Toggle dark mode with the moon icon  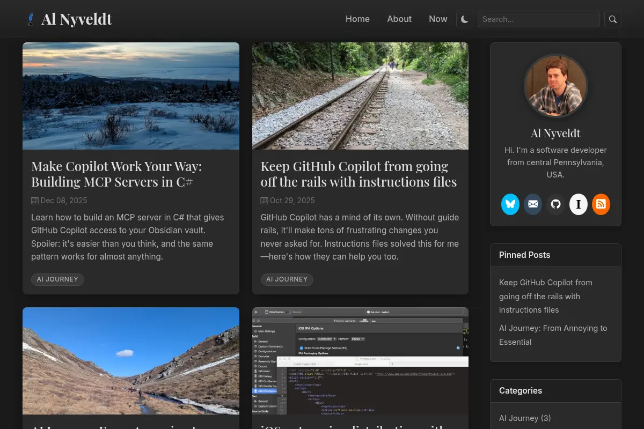click(465, 19)
